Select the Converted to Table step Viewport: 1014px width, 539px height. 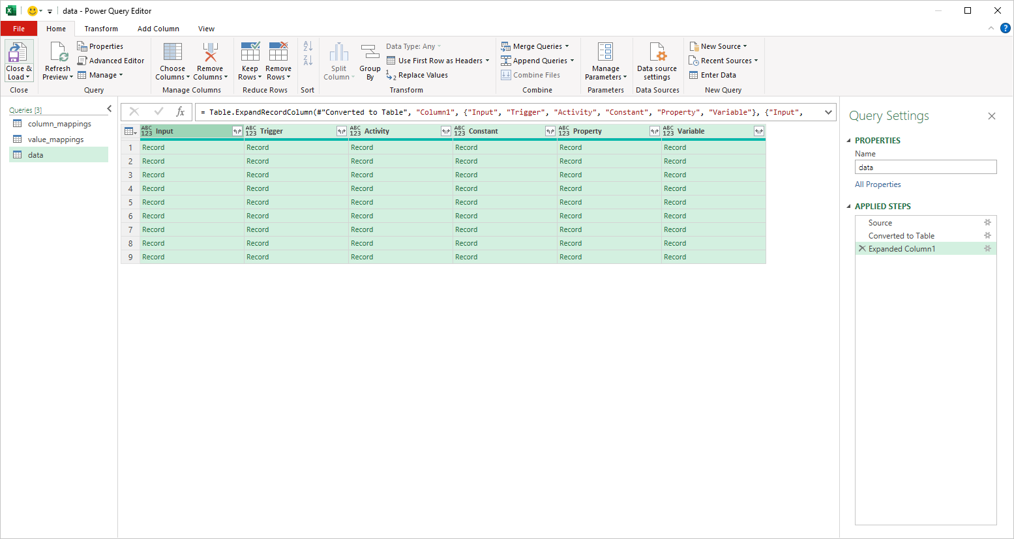[925, 235]
